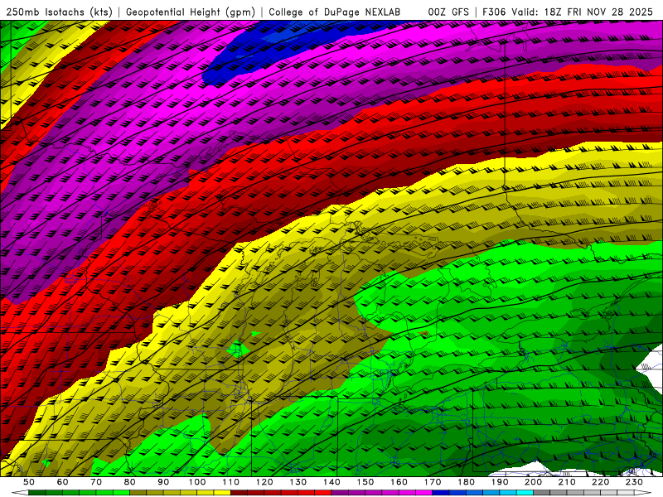Click the legend value 80
This screenshot has width=663, height=497.
pos(130,482)
